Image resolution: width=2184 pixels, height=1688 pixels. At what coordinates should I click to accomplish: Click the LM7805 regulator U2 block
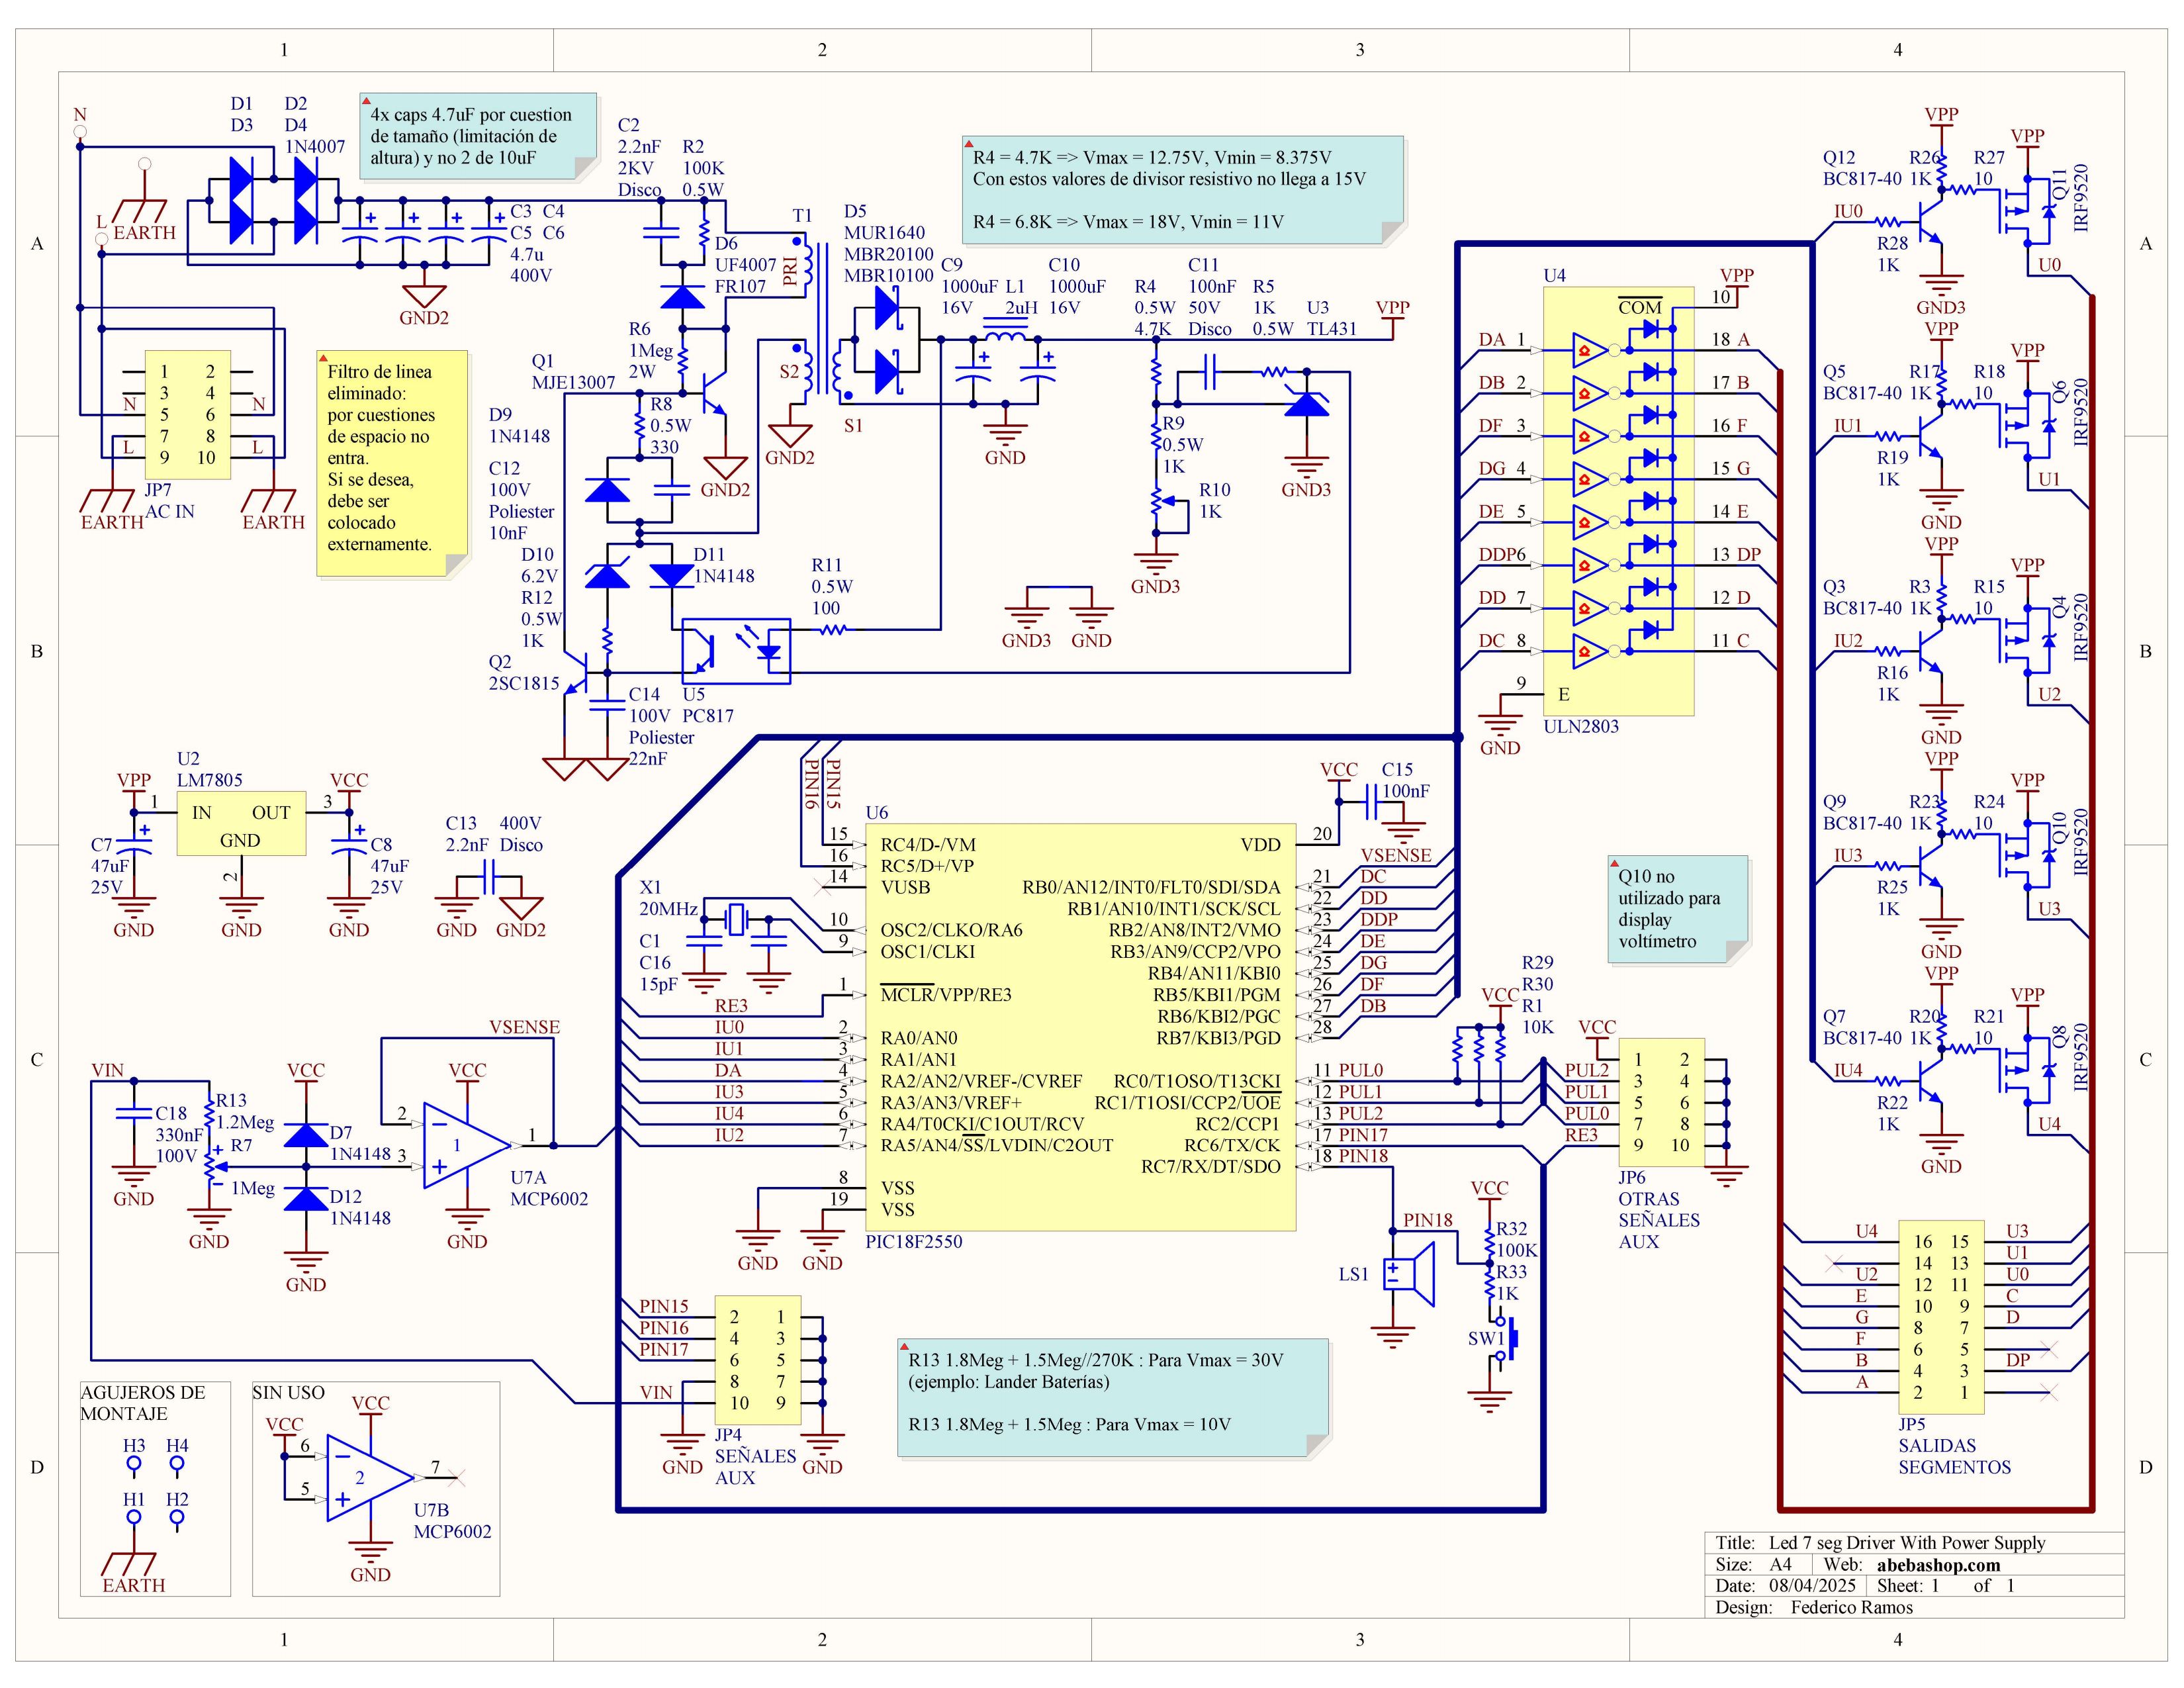[x=241, y=824]
